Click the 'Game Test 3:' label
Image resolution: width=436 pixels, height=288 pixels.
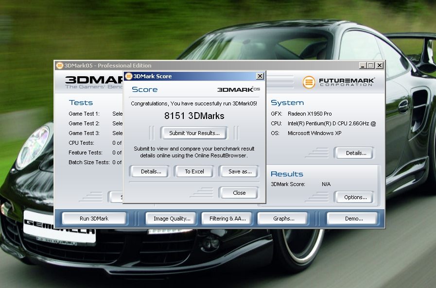[84, 133]
